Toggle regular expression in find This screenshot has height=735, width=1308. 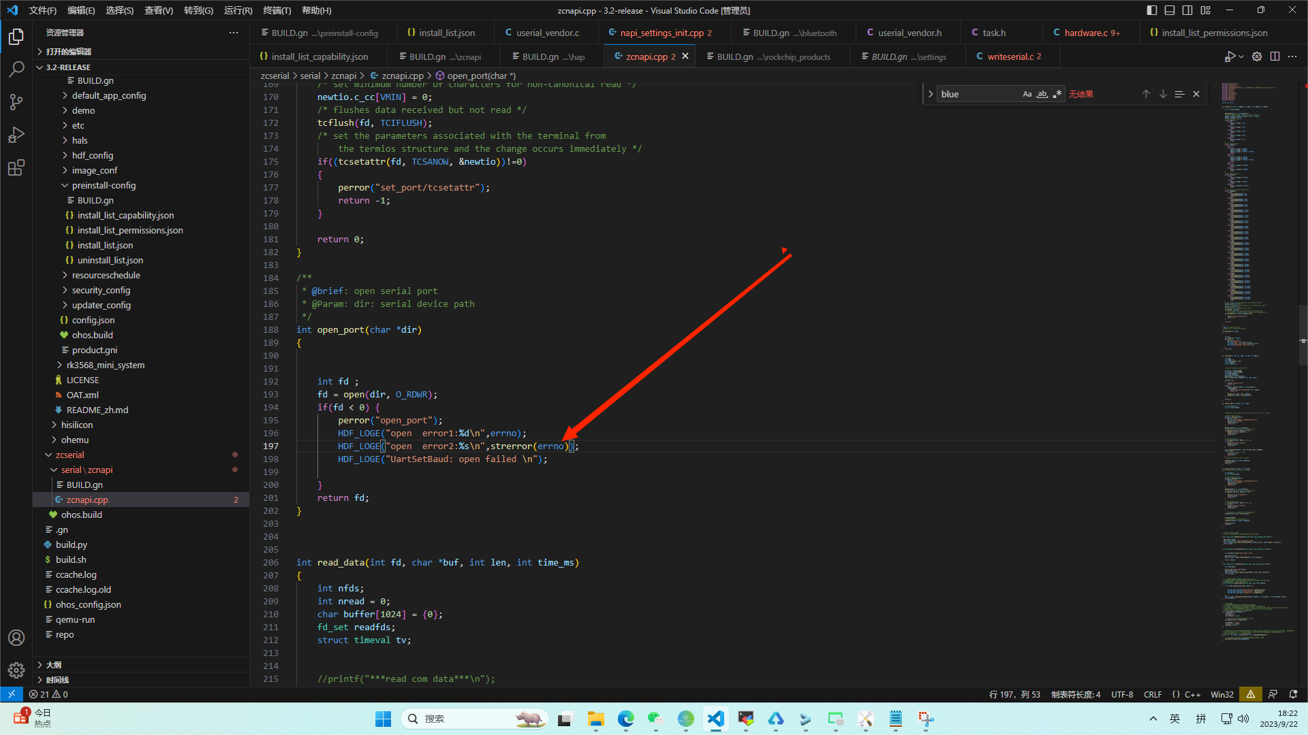[1057, 94]
